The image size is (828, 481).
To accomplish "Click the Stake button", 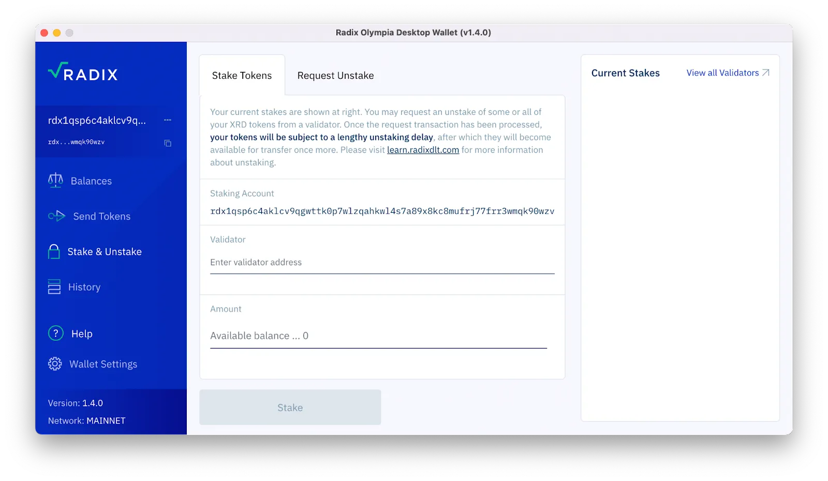I will coord(290,407).
